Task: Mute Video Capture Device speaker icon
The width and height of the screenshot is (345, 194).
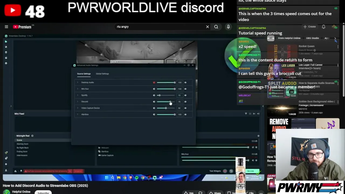Action: 154,108
